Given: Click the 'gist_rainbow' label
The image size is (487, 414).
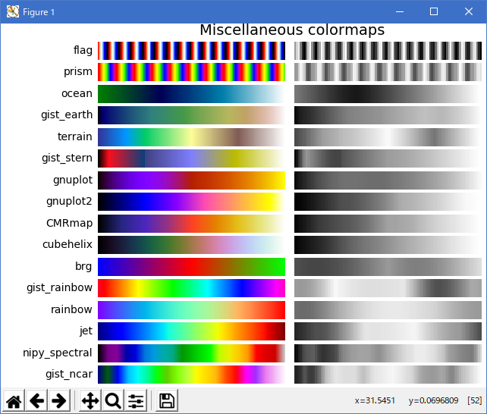Looking at the screenshot, I should tap(59, 287).
